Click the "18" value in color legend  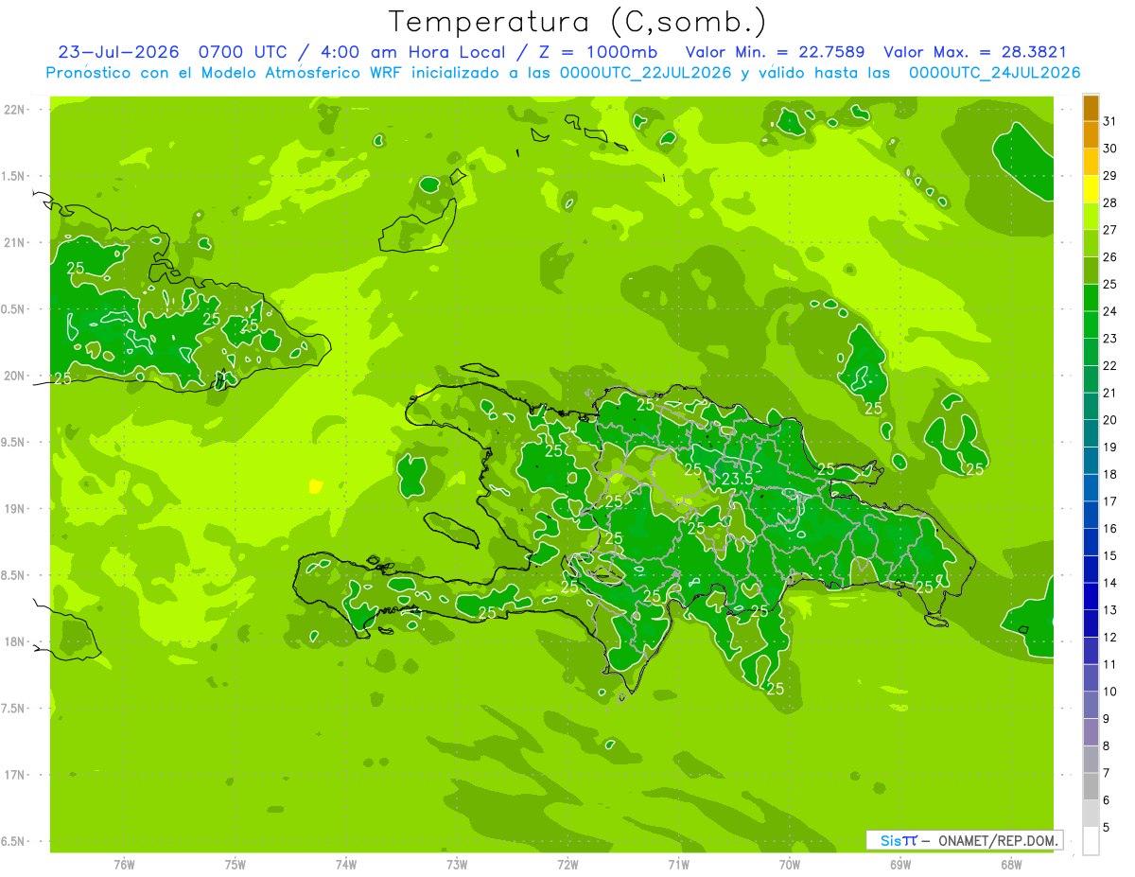[1109, 474]
